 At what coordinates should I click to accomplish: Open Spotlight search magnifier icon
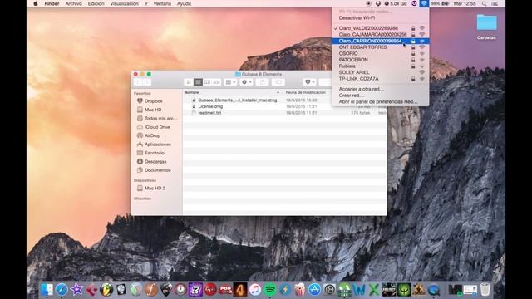pyautogui.click(x=484, y=3)
